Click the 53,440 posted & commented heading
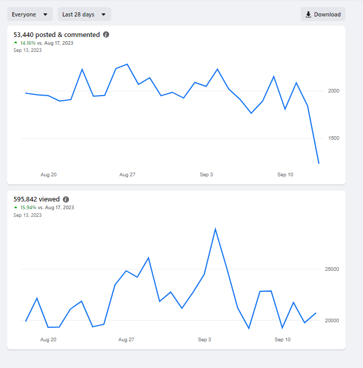 pos(57,34)
